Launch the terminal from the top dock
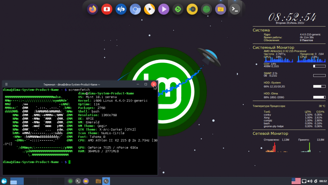 click(x=235, y=9)
